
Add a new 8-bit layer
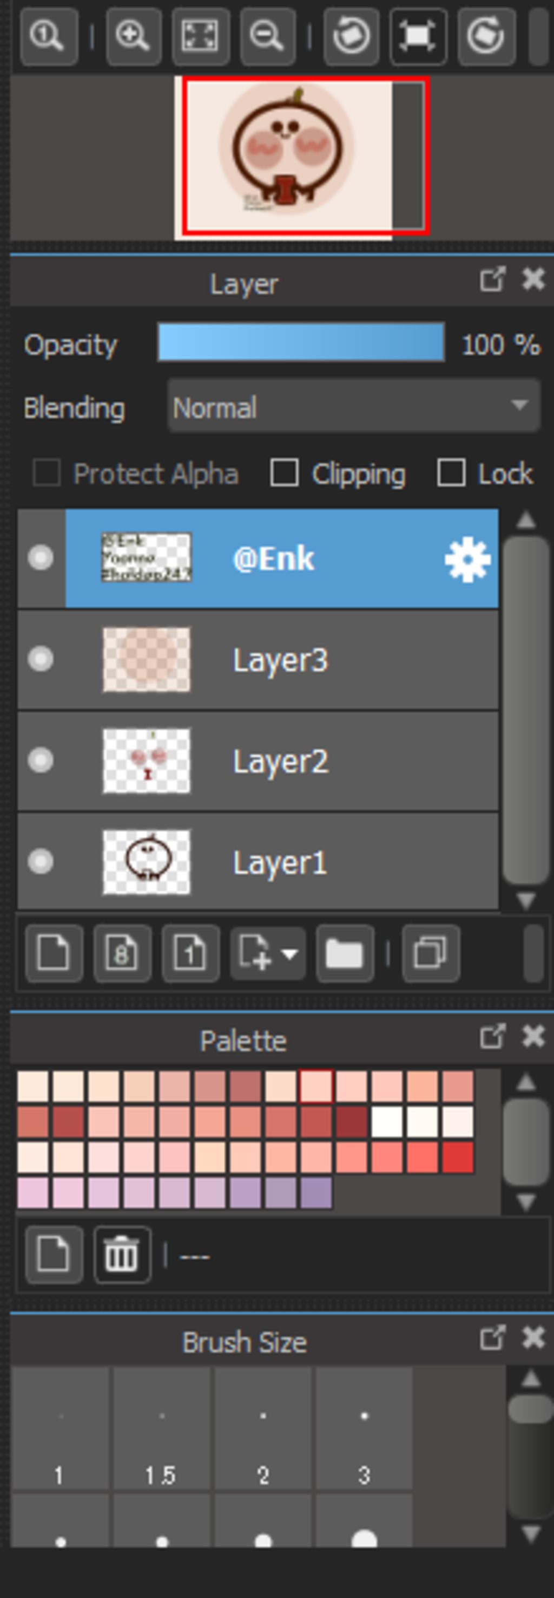pos(122,953)
